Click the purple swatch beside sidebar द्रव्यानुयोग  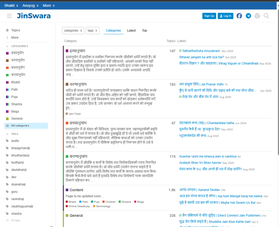point(7,53)
